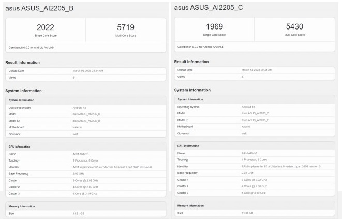Screen dimensions: 342x219
Task: Click "1 Core @ 3.19 GHz" in AI2205_B panel
Action: 85,194
